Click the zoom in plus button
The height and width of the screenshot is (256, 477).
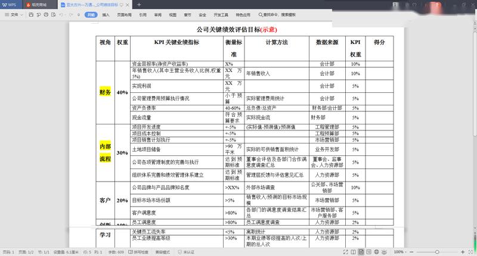click(x=463, y=252)
